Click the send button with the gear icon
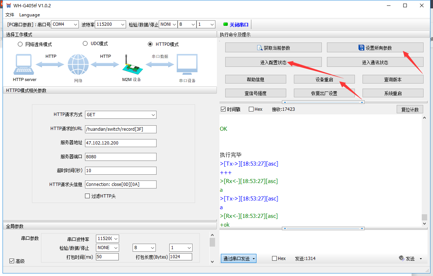Image resolution: width=433 pixels, height=276 pixels. pyautogui.click(x=407, y=259)
